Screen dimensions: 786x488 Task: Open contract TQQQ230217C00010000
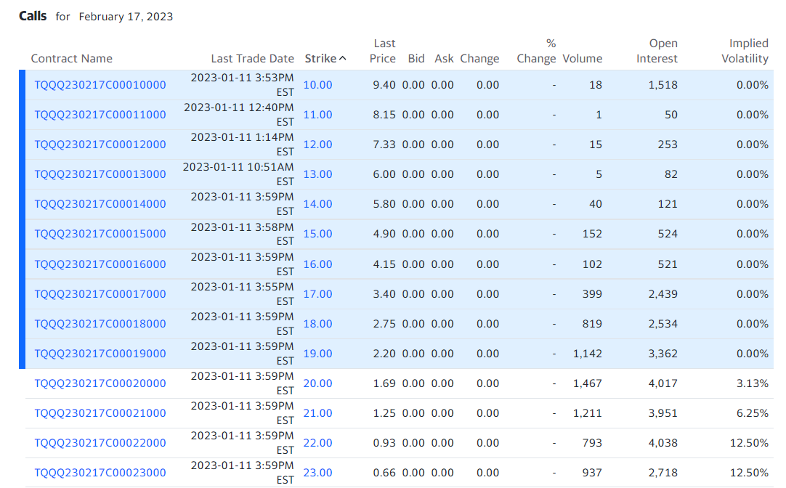(100, 85)
